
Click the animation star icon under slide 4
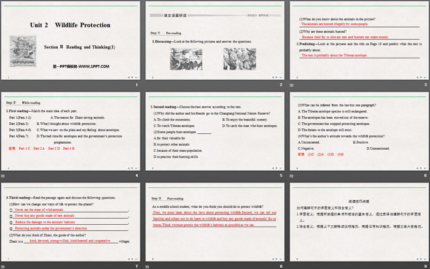2,176
